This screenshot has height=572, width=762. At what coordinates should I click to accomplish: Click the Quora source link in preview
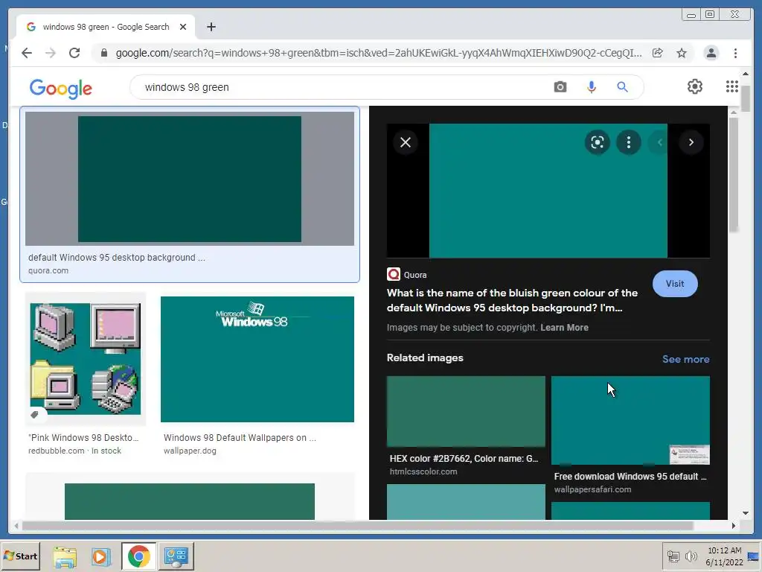click(x=407, y=275)
